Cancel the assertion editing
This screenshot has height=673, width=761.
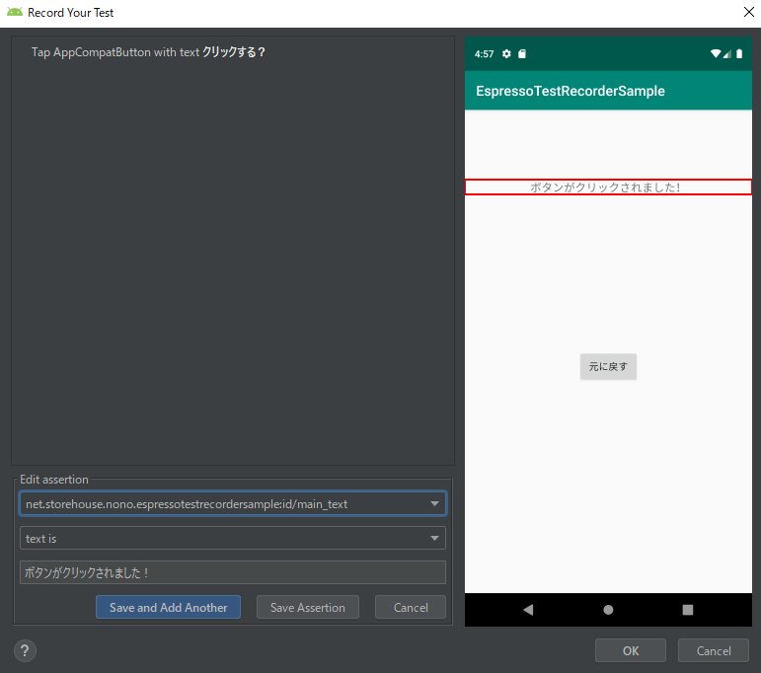411,608
